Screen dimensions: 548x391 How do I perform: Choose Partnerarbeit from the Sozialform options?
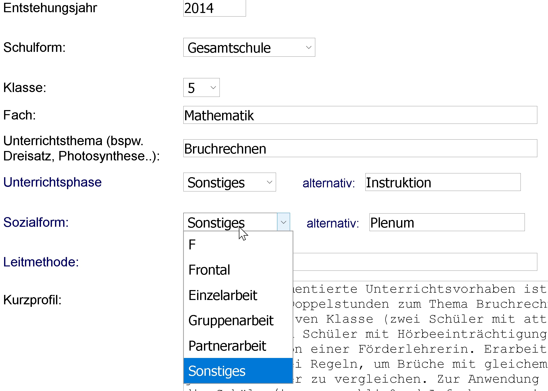[238, 346]
